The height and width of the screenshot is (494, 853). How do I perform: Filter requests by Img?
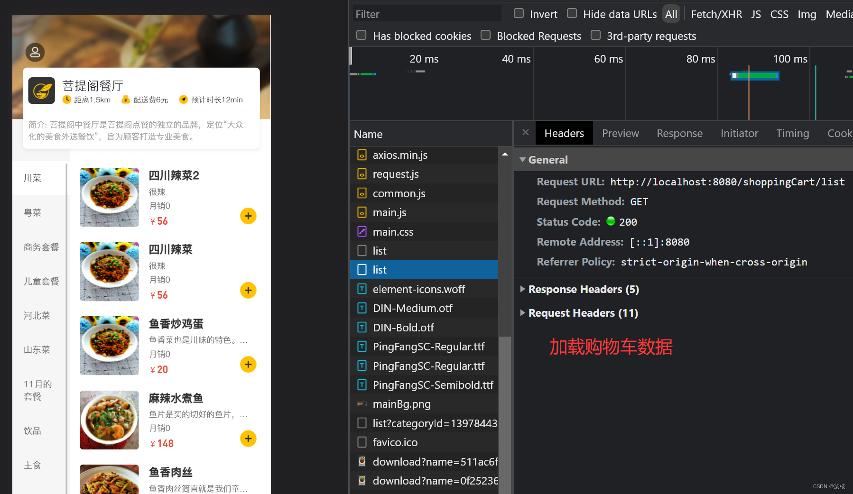pyautogui.click(x=807, y=14)
